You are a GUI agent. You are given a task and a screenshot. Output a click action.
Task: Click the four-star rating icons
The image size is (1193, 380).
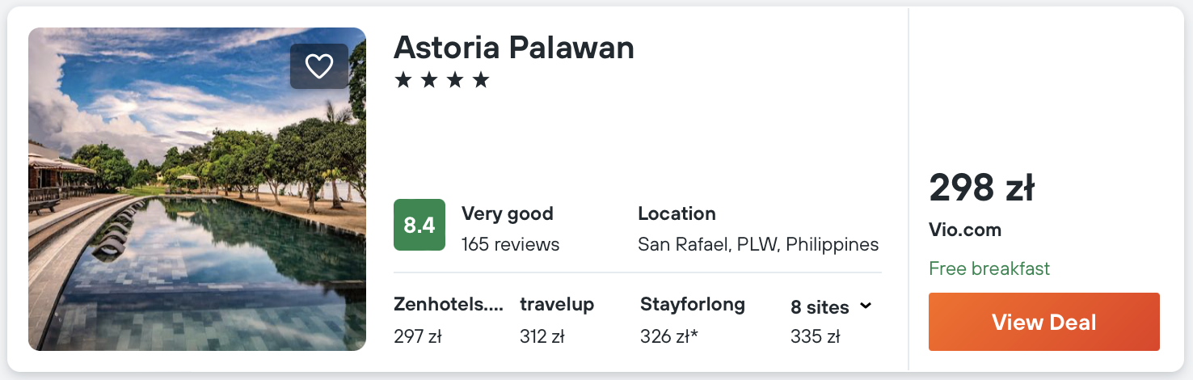coord(442,80)
